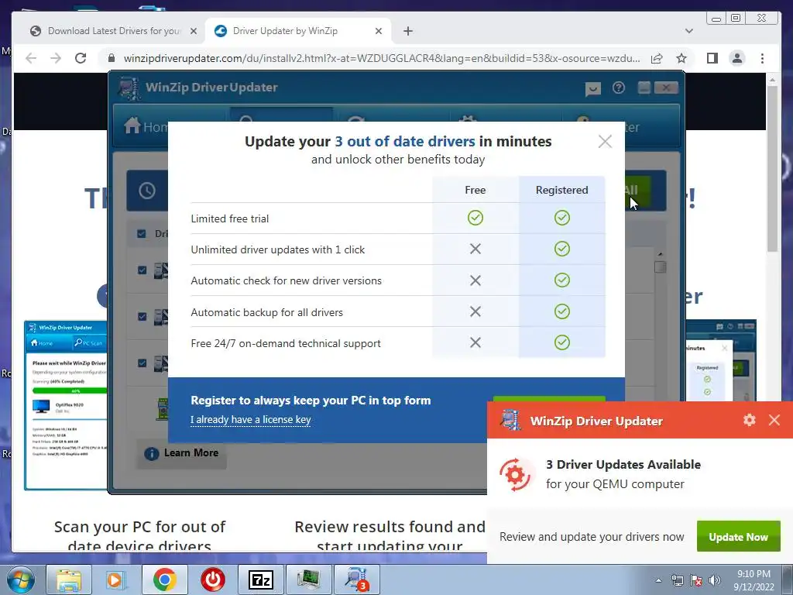The image size is (793, 595).
Task: Close the 'Download Latest Drivers' tab
Action: coord(193,31)
